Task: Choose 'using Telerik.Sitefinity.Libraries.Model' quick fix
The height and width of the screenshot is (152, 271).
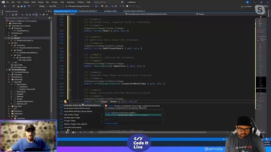Action: pos(78,111)
